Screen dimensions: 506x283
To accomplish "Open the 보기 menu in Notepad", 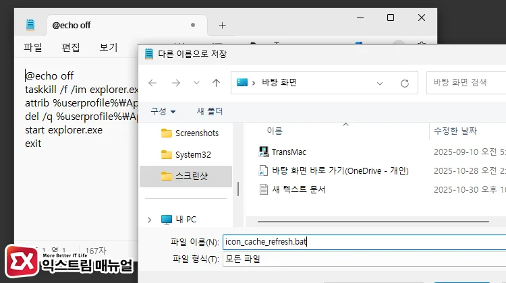I will tap(109, 47).
